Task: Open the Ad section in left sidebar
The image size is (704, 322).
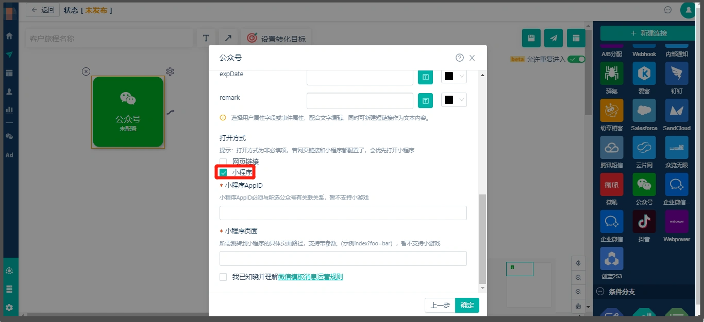Action: point(9,155)
